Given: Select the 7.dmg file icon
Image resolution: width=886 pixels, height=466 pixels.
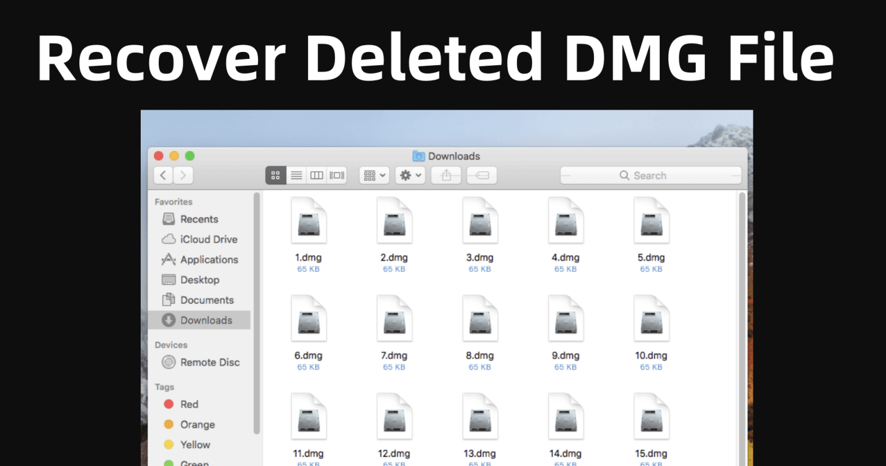Looking at the screenshot, I should point(394,319).
